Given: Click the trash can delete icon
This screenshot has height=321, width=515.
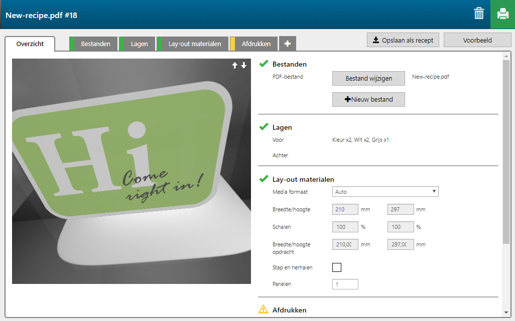Looking at the screenshot, I should point(479,14).
